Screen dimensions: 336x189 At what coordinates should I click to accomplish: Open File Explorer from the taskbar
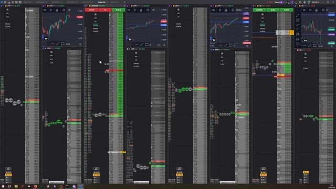(16, 186)
